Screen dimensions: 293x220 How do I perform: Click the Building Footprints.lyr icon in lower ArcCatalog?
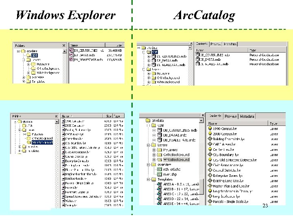pyautogui.click(x=210, y=139)
